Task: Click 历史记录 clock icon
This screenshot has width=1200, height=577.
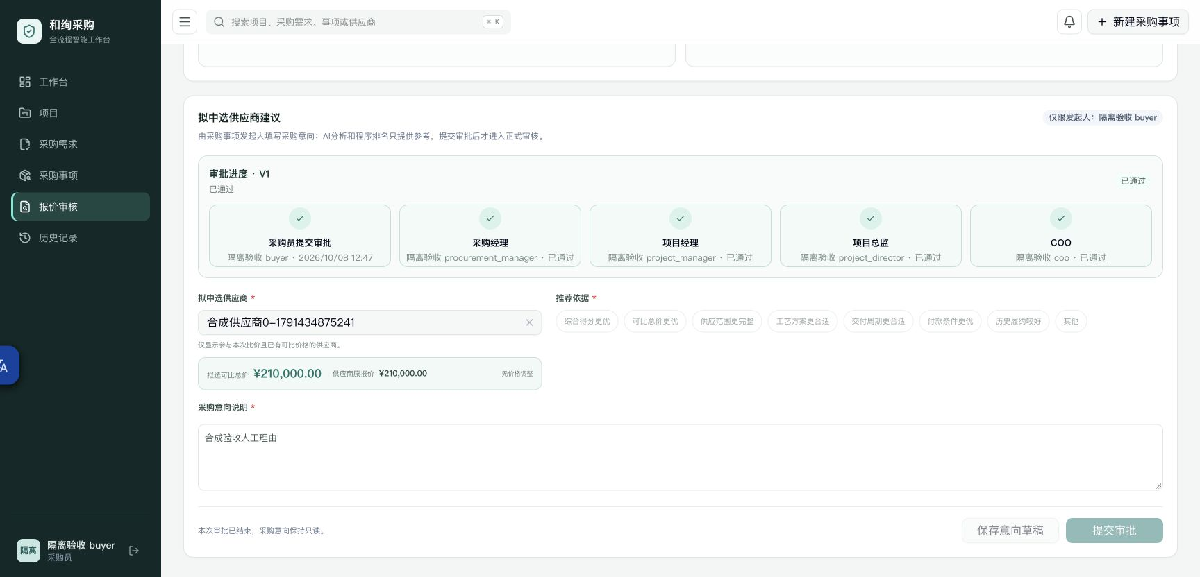Action: (x=25, y=238)
